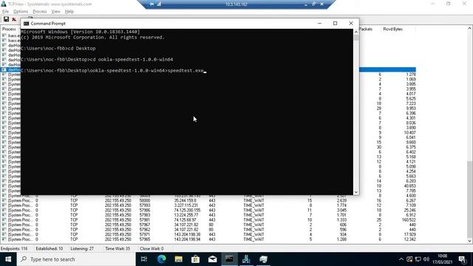Click the 'Type here to search' taskbar box
This screenshot has height=266, width=473.
(x=76, y=259)
